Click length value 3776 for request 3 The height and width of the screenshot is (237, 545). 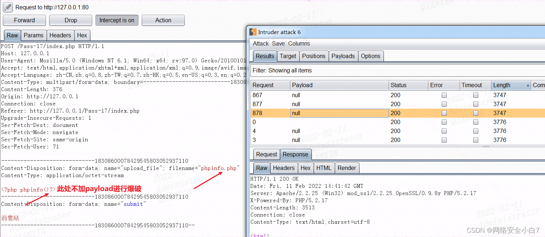click(x=500, y=140)
